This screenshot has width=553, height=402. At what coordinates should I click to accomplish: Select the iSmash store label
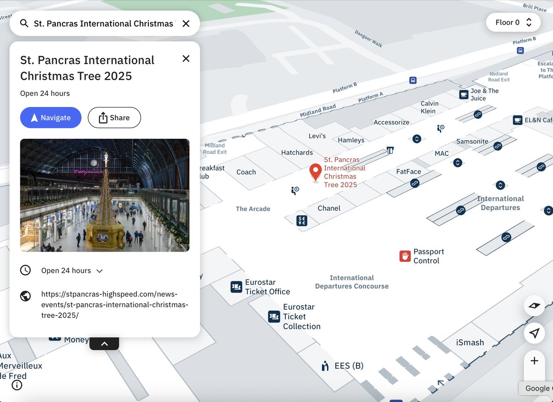(470, 343)
